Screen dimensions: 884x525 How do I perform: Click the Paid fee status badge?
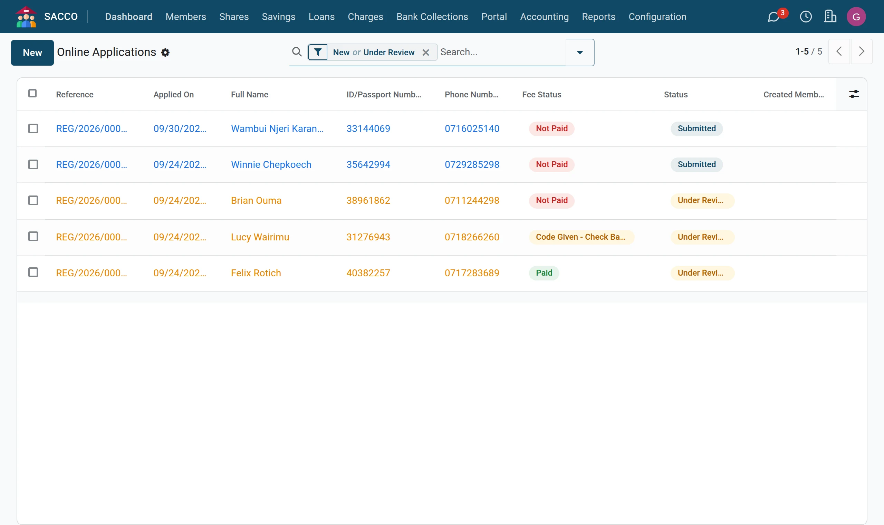tap(544, 273)
